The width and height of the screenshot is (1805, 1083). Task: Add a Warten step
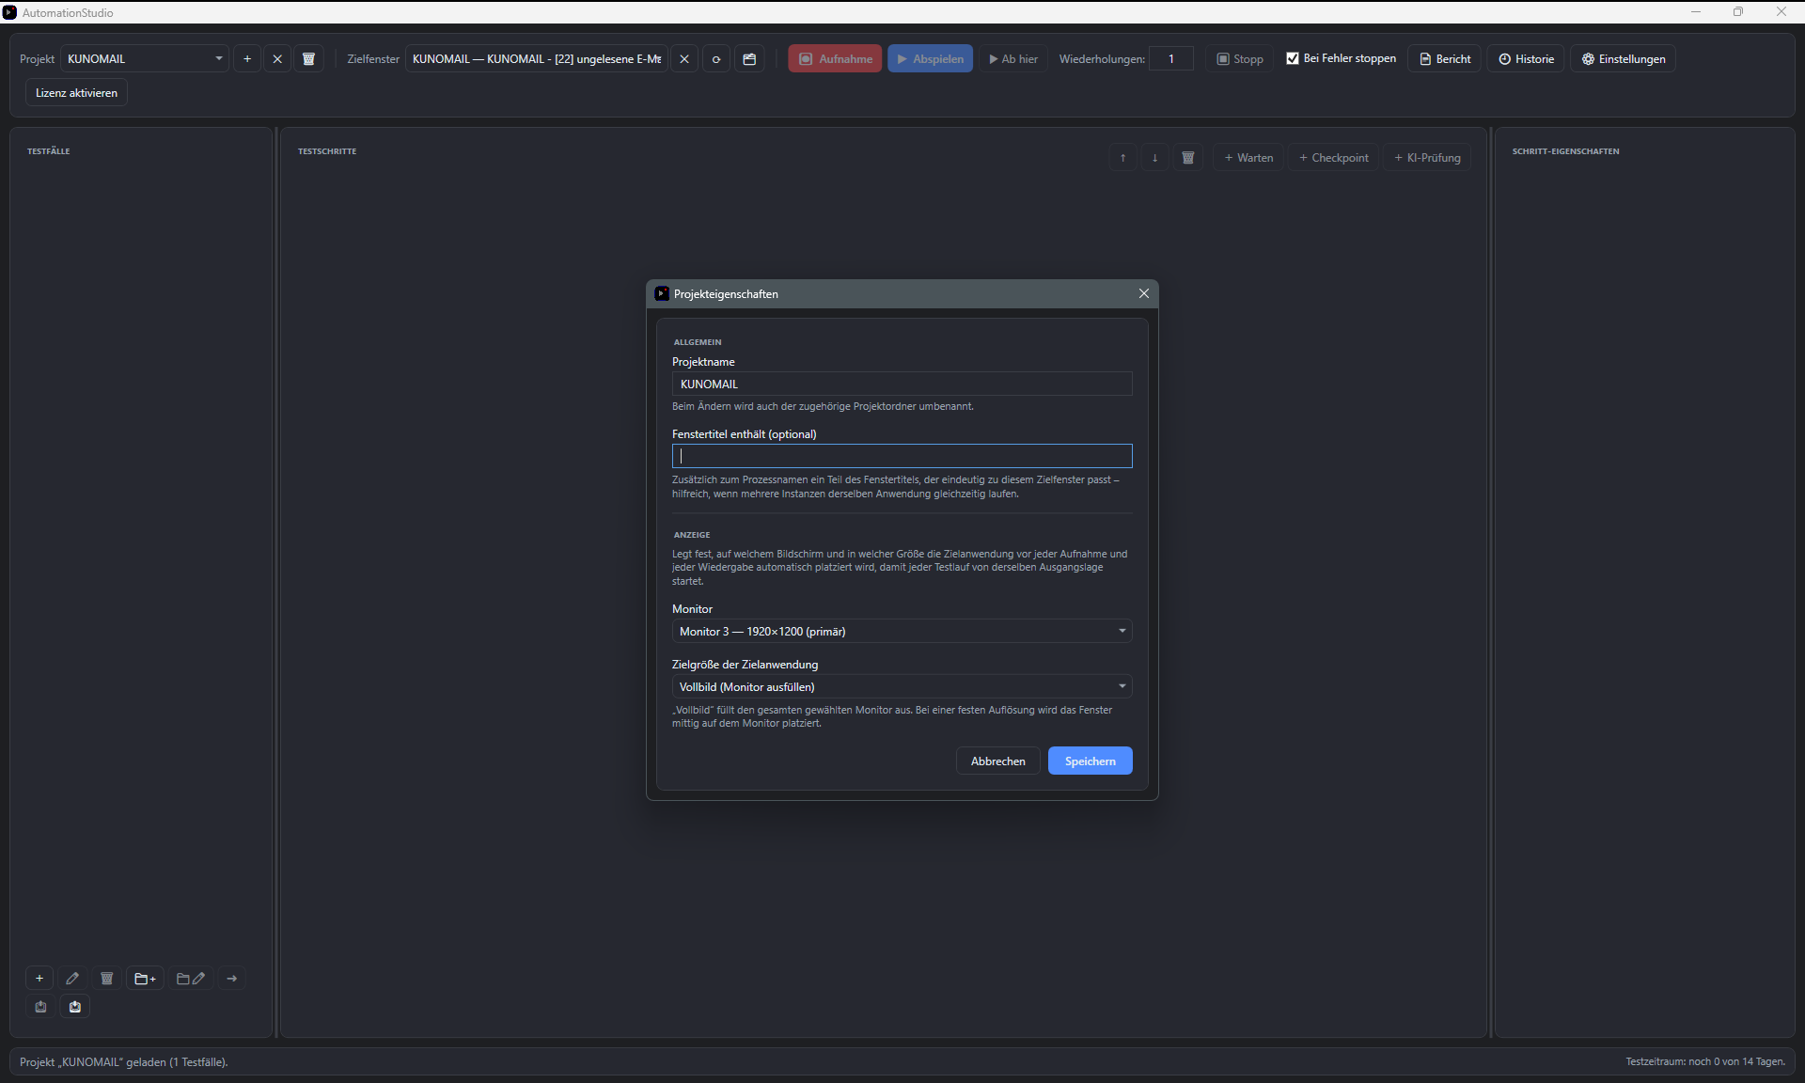tap(1248, 157)
